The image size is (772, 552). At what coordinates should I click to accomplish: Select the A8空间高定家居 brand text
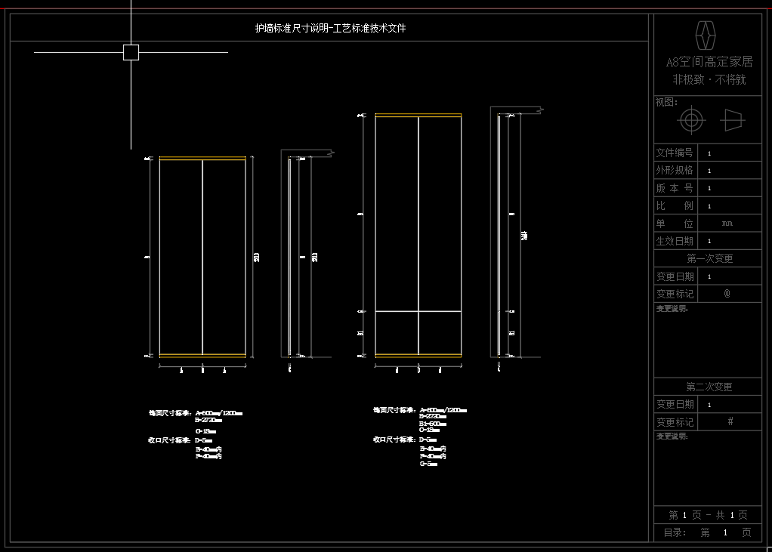709,62
